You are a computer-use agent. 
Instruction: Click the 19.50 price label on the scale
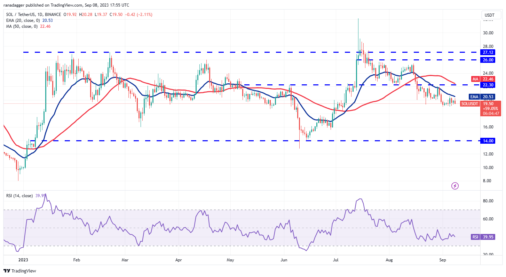point(488,103)
